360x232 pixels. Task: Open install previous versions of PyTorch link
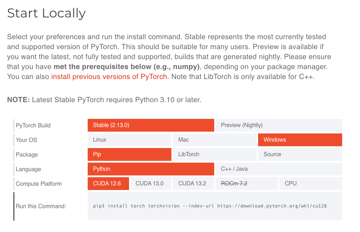109,77
